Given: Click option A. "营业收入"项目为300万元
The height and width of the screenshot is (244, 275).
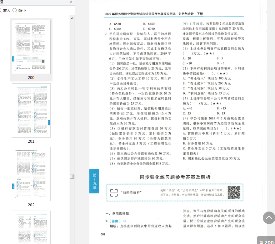Looking at the screenshot, I should tap(207, 78).
